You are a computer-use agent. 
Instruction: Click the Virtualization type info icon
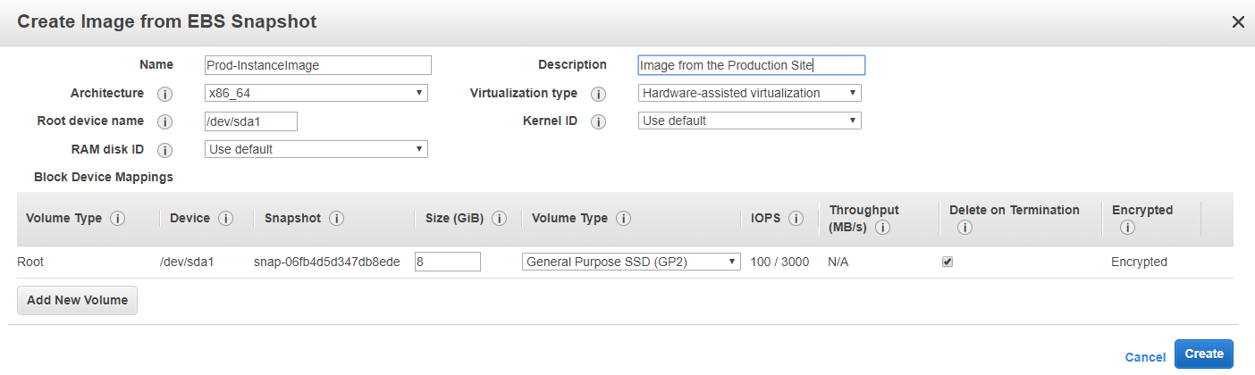598,94
